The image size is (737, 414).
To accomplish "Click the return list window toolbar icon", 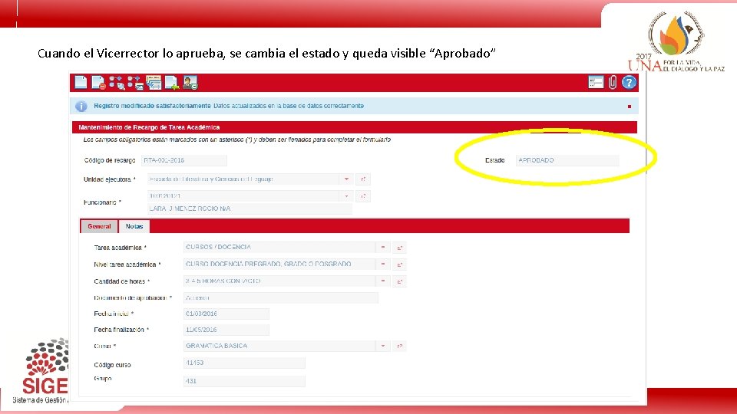I will [154, 83].
